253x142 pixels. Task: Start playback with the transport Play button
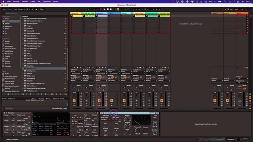104,9
